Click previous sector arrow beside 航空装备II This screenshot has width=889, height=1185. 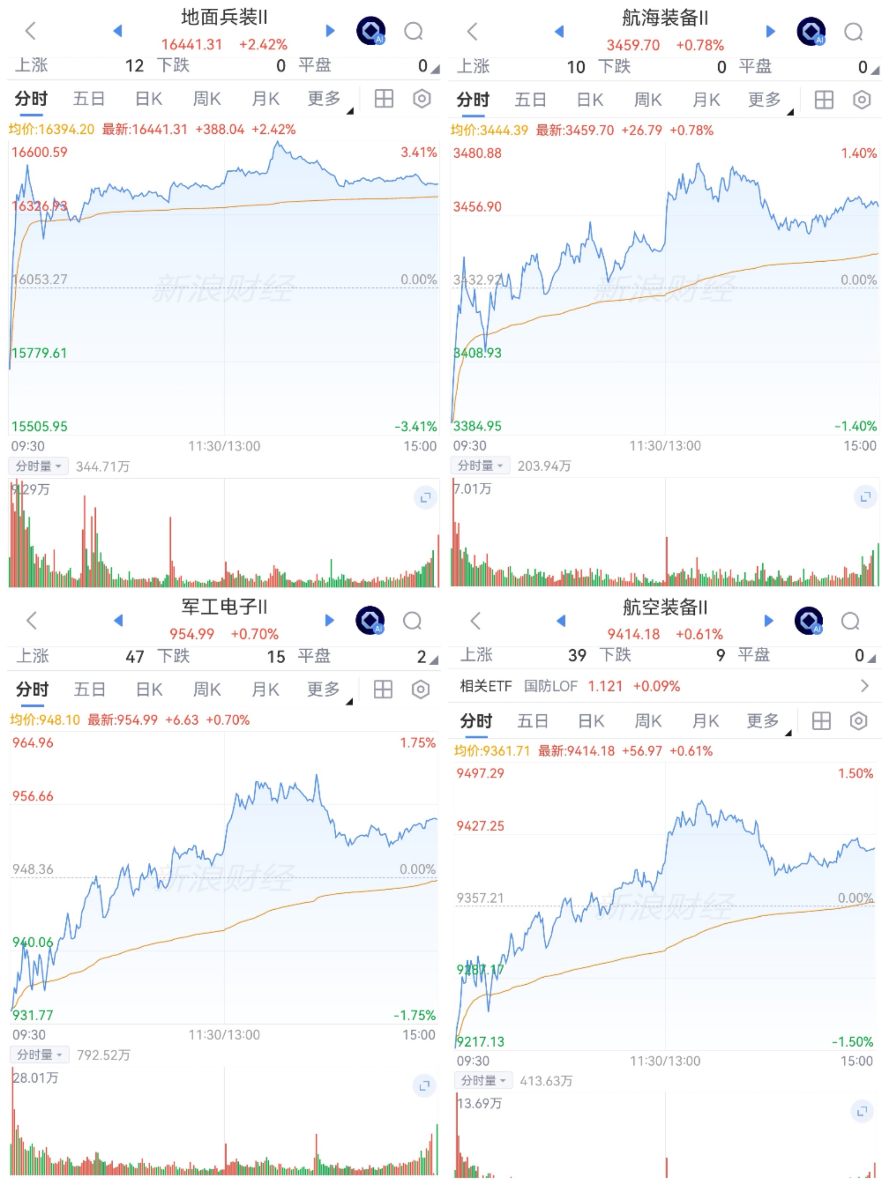[x=561, y=620]
